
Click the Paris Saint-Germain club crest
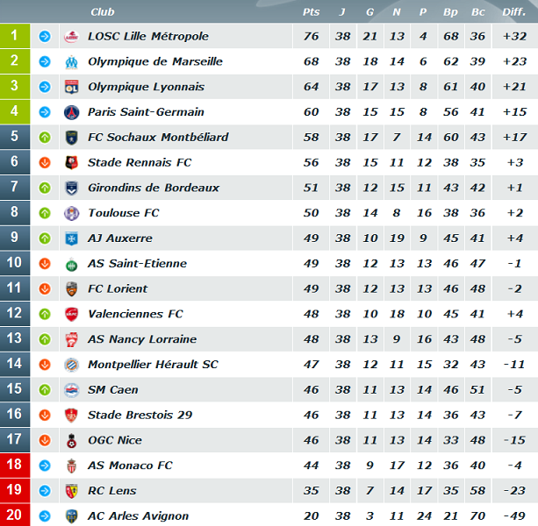[71, 112]
